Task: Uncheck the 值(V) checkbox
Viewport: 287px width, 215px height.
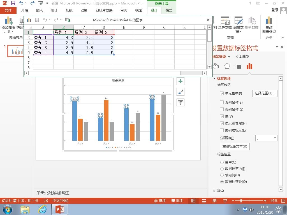Action: (222, 116)
